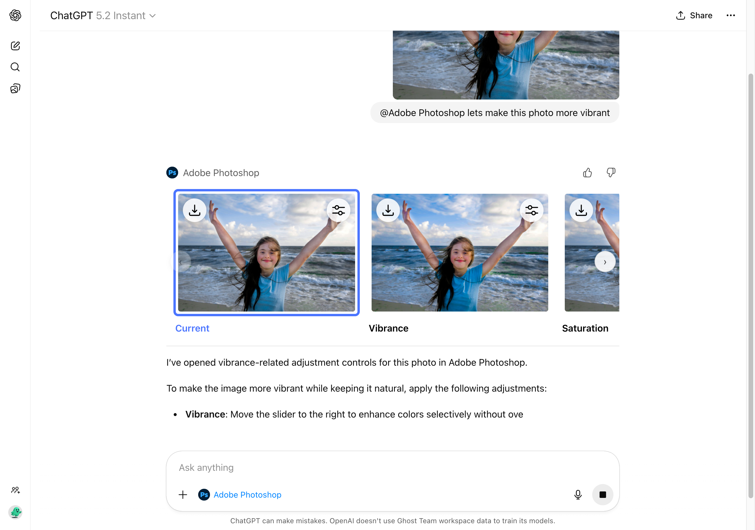Select the Saturation option label

(585, 328)
